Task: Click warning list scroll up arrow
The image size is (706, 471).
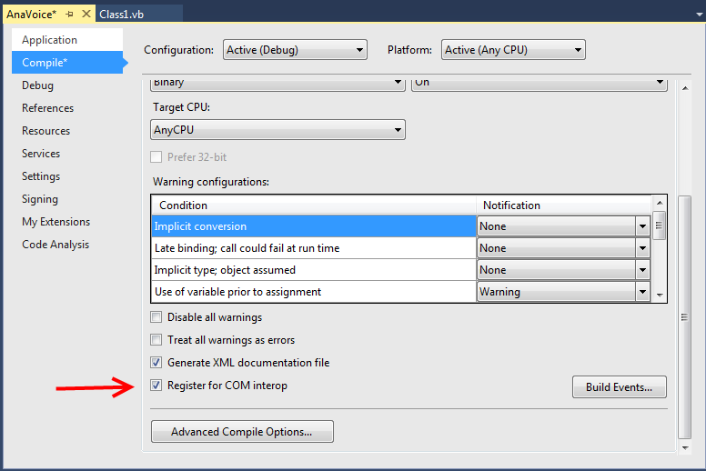Action: point(660,203)
